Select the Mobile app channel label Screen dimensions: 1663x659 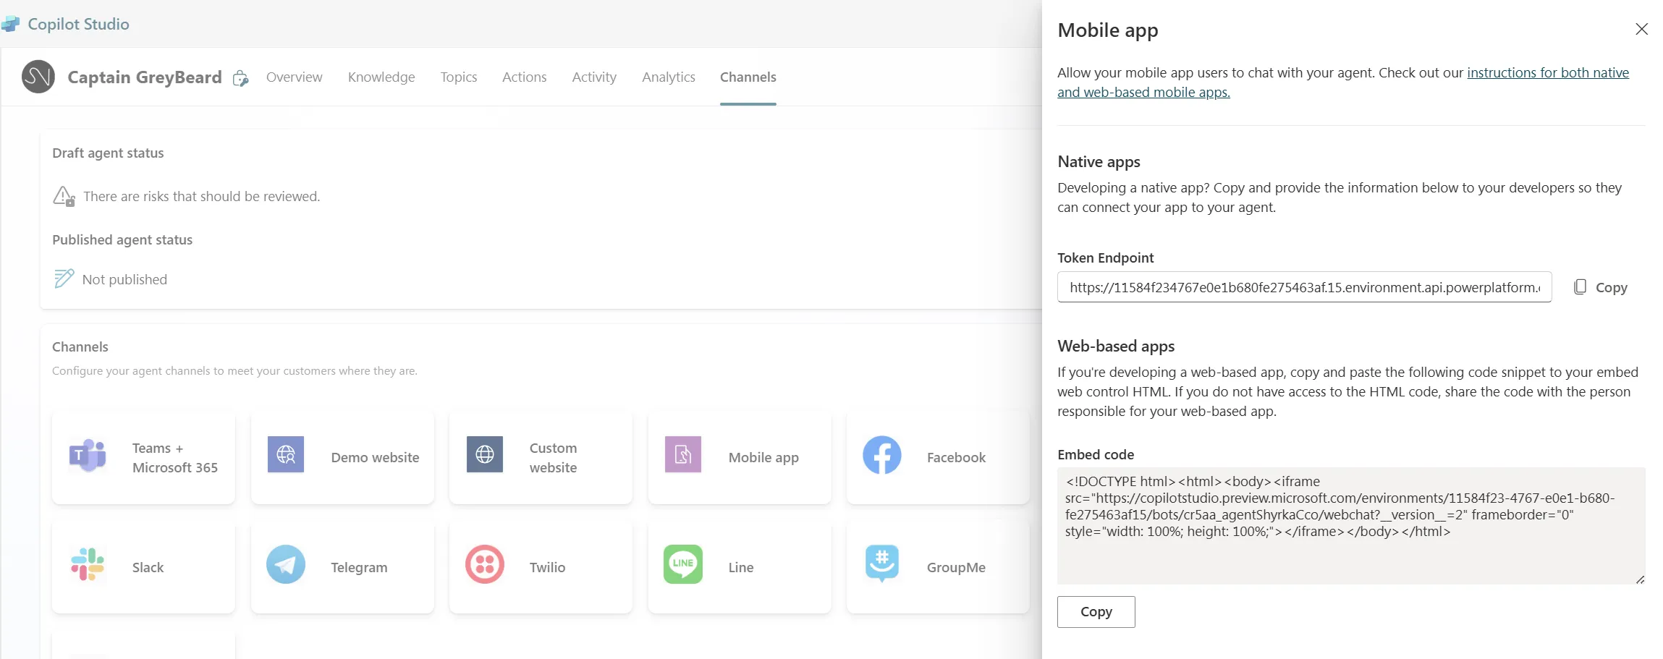(x=763, y=457)
